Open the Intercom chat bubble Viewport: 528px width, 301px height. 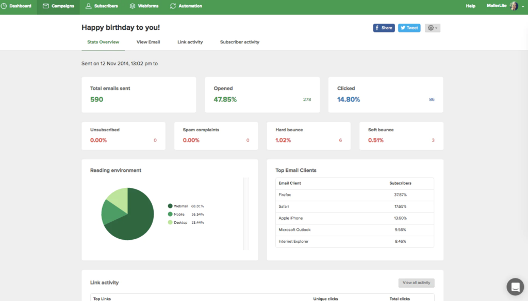(515, 287)
